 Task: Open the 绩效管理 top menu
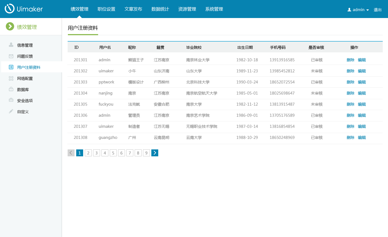coord(80,9)
